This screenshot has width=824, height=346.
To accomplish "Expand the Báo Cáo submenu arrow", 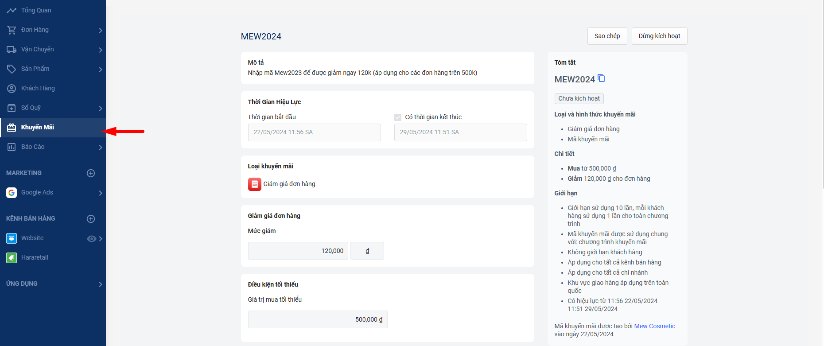I will [x=101, y=148].
